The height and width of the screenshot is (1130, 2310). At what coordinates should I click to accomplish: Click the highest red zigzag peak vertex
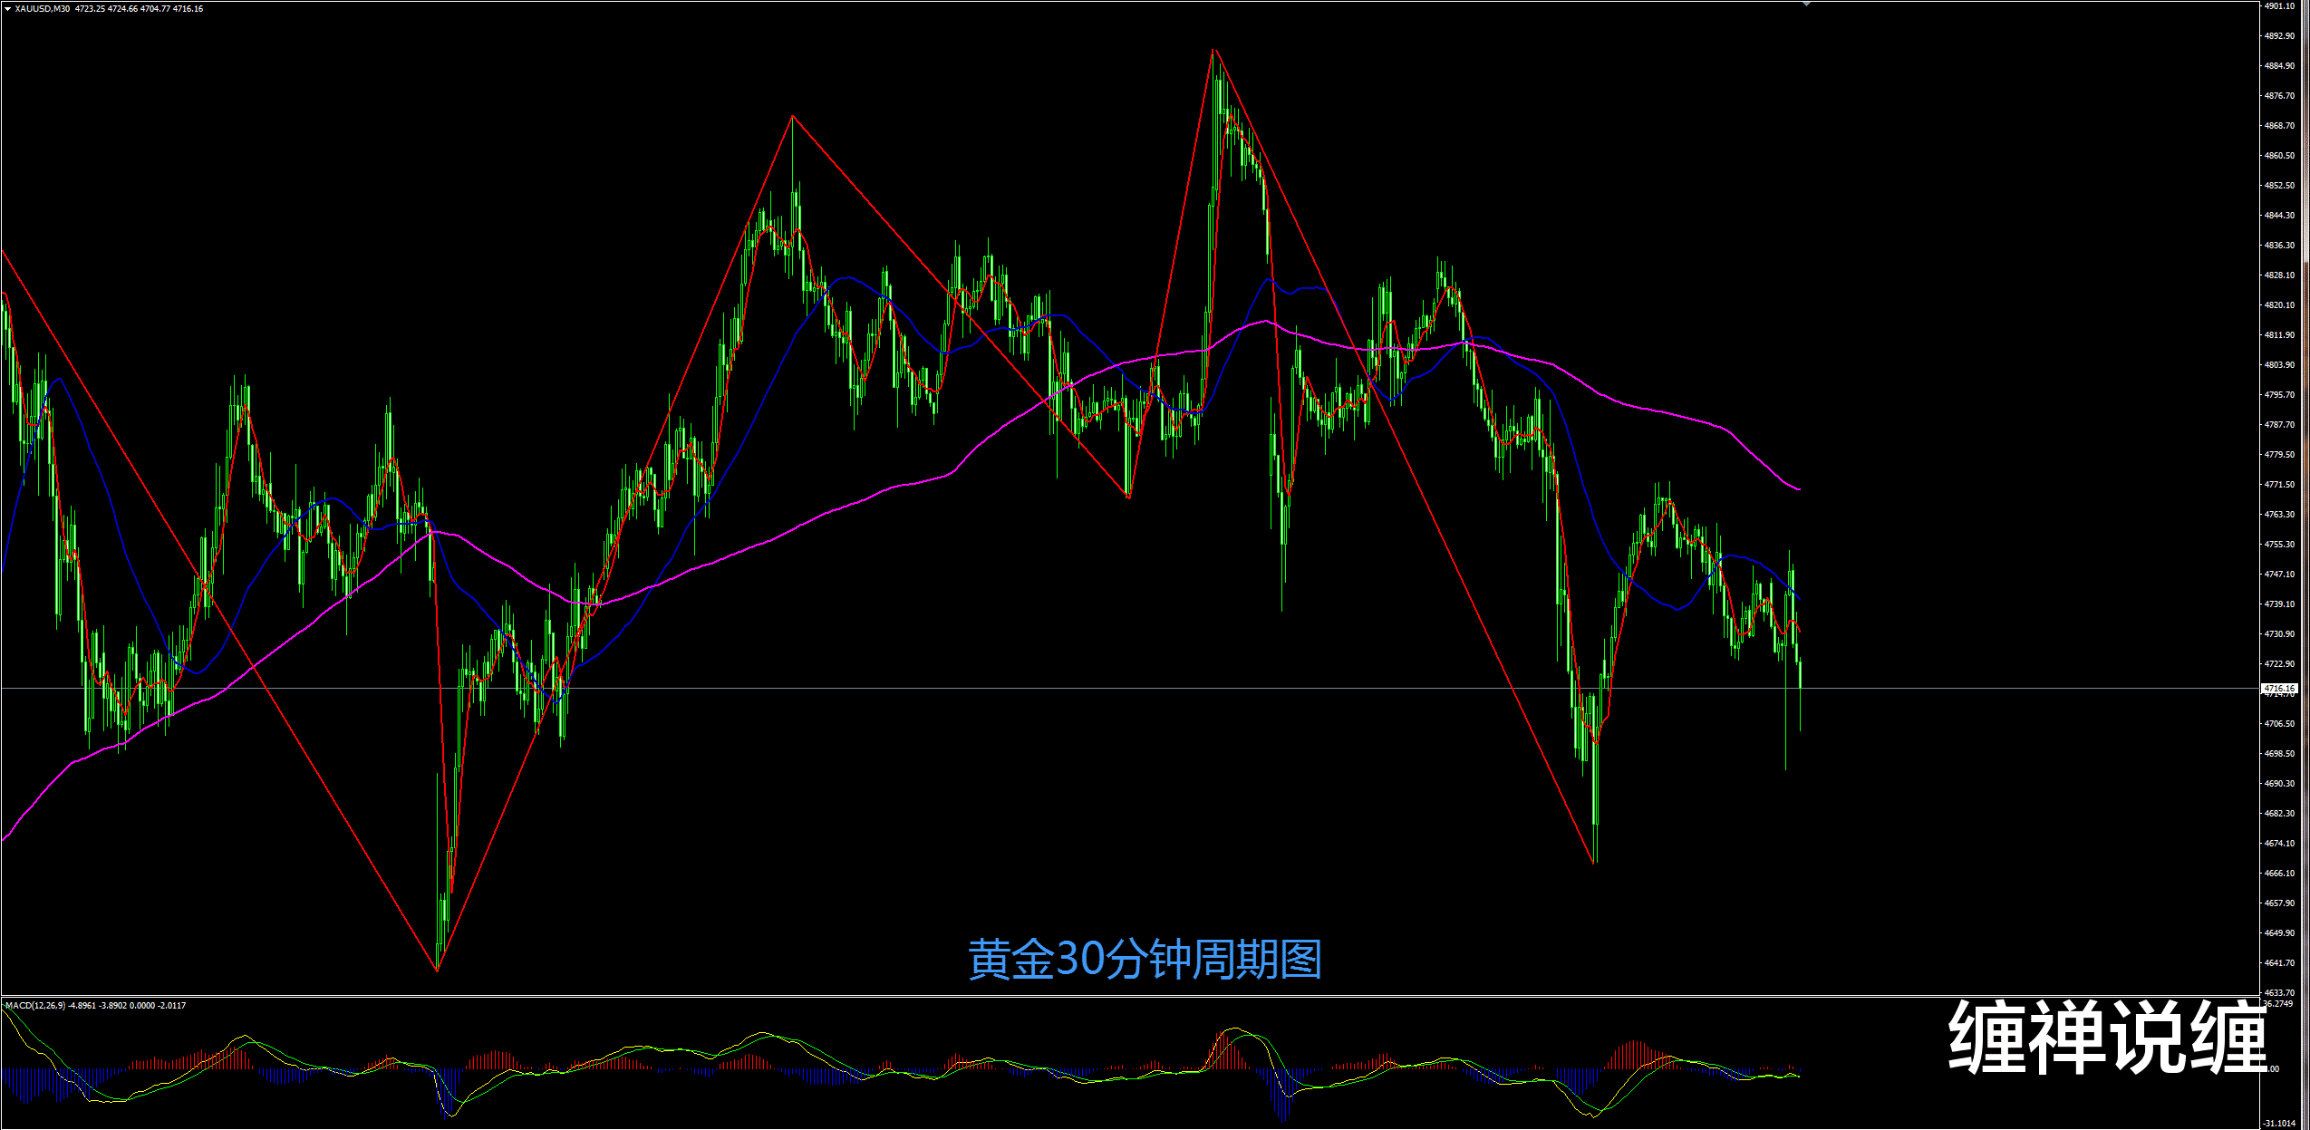click(1213, 50)
